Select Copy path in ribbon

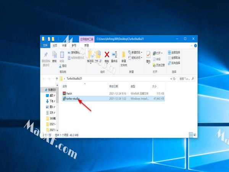point(74,52)
